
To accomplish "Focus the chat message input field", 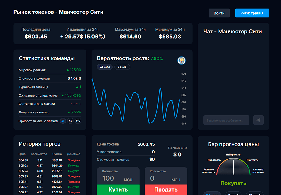I will pyautogui.click(x=226, y=120).
